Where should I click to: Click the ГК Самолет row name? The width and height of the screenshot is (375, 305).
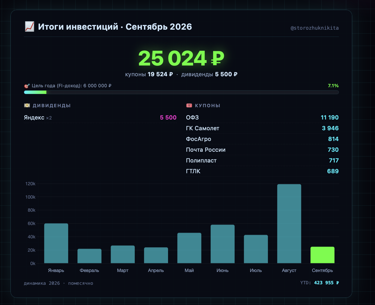pyautogui.click(x=203, y=128)
